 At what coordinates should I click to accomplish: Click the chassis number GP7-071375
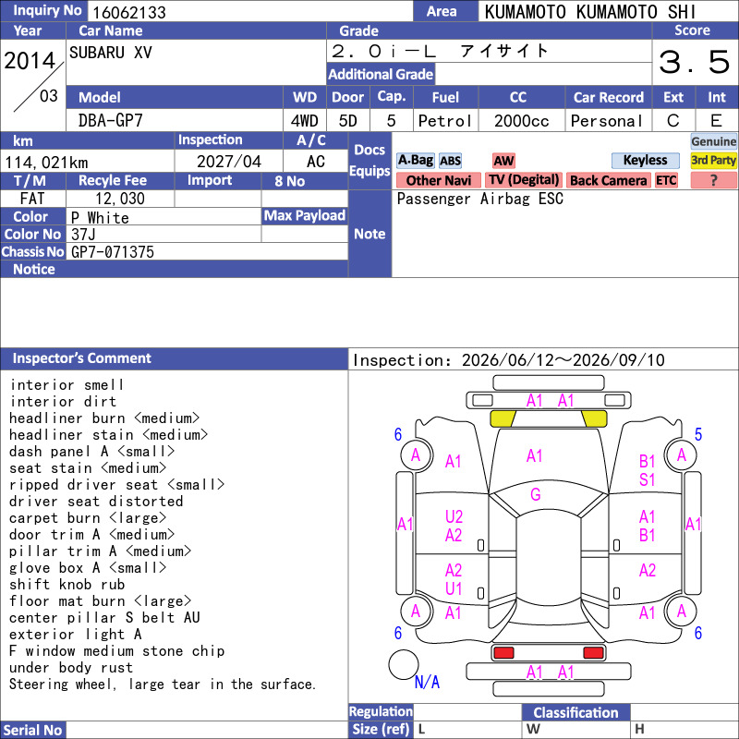(x=113, y=252)
